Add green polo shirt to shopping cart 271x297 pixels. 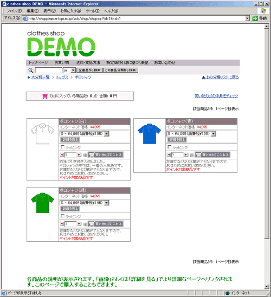tap(106, 224)
